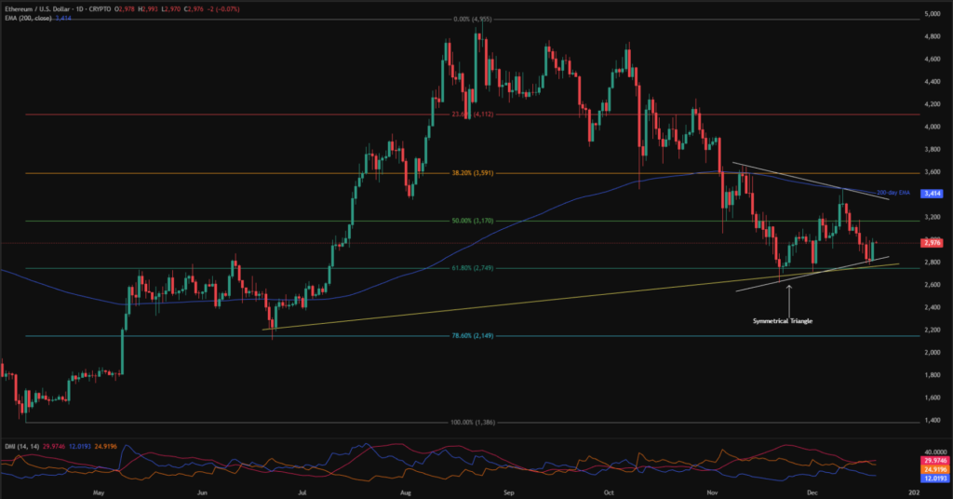Click the 4,000 price axis label
953x499 pixels.
tap(933, 127)
